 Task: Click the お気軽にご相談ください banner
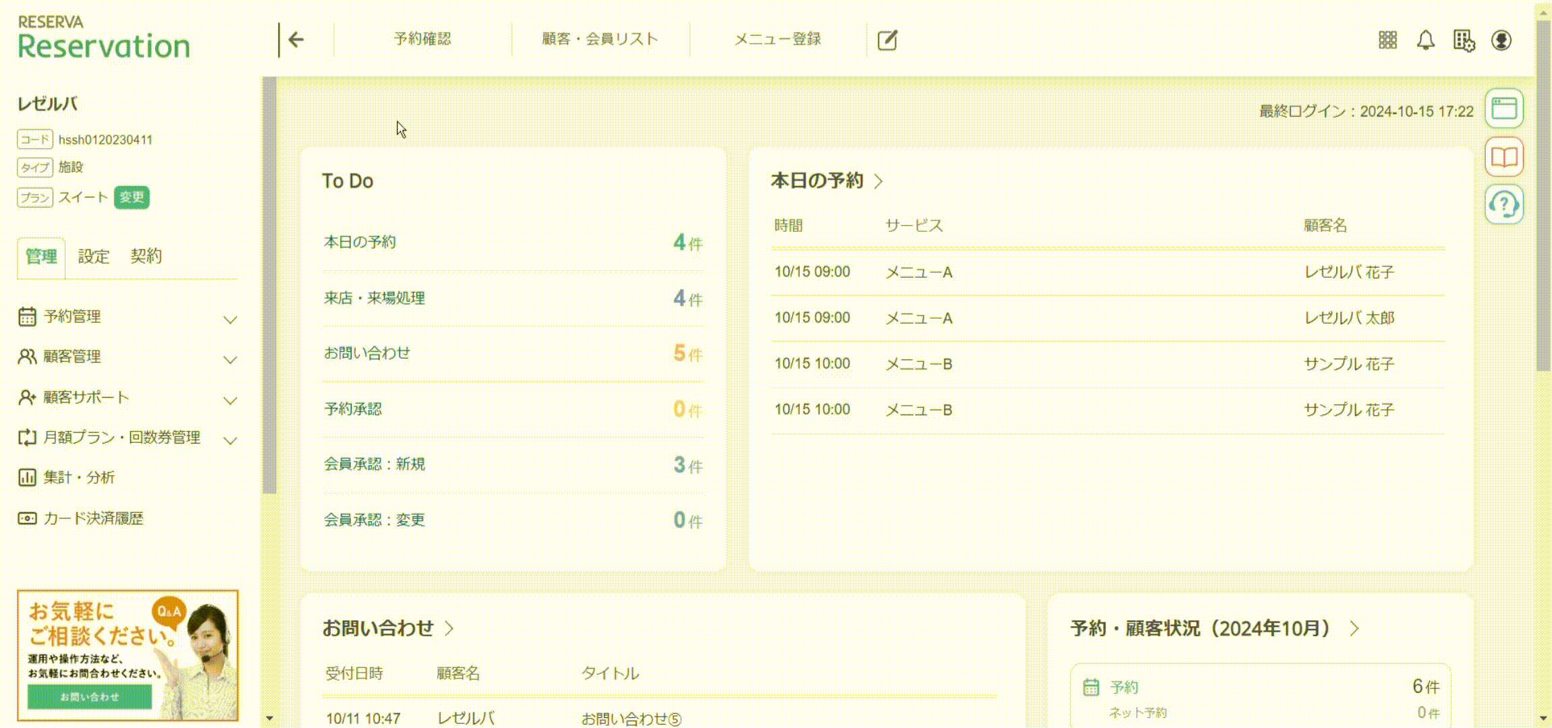tap(128, 655)
